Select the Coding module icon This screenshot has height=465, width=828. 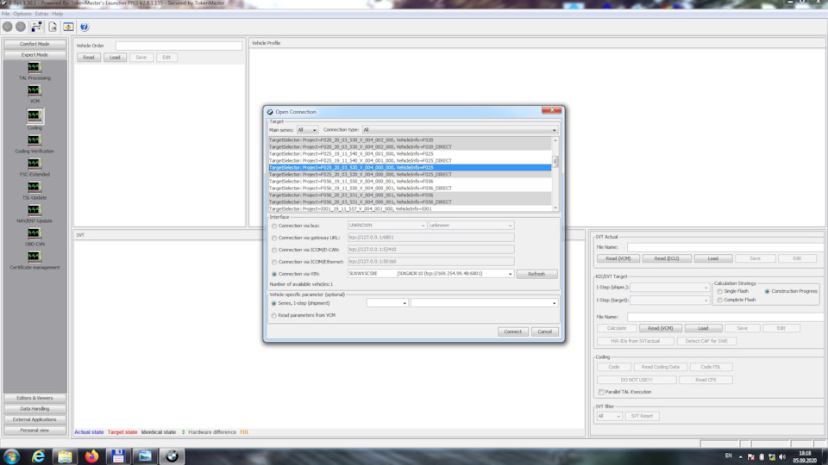click(34, 115)
